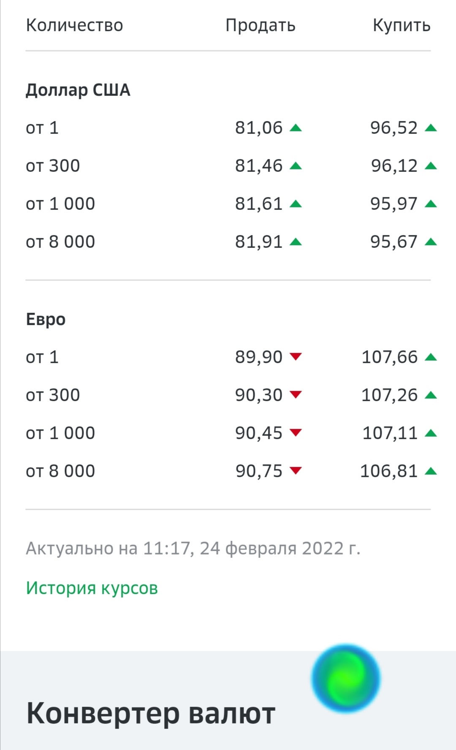Tap the Доллар США section title
456x750 pixels.
tap(78, 90)
